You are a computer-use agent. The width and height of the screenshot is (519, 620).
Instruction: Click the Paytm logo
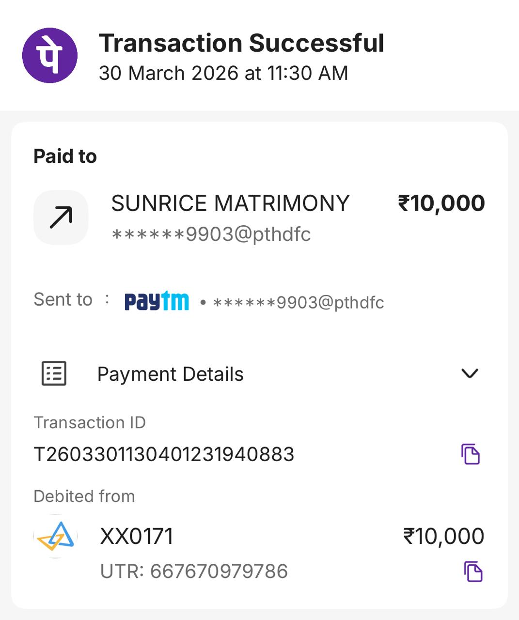157,301
